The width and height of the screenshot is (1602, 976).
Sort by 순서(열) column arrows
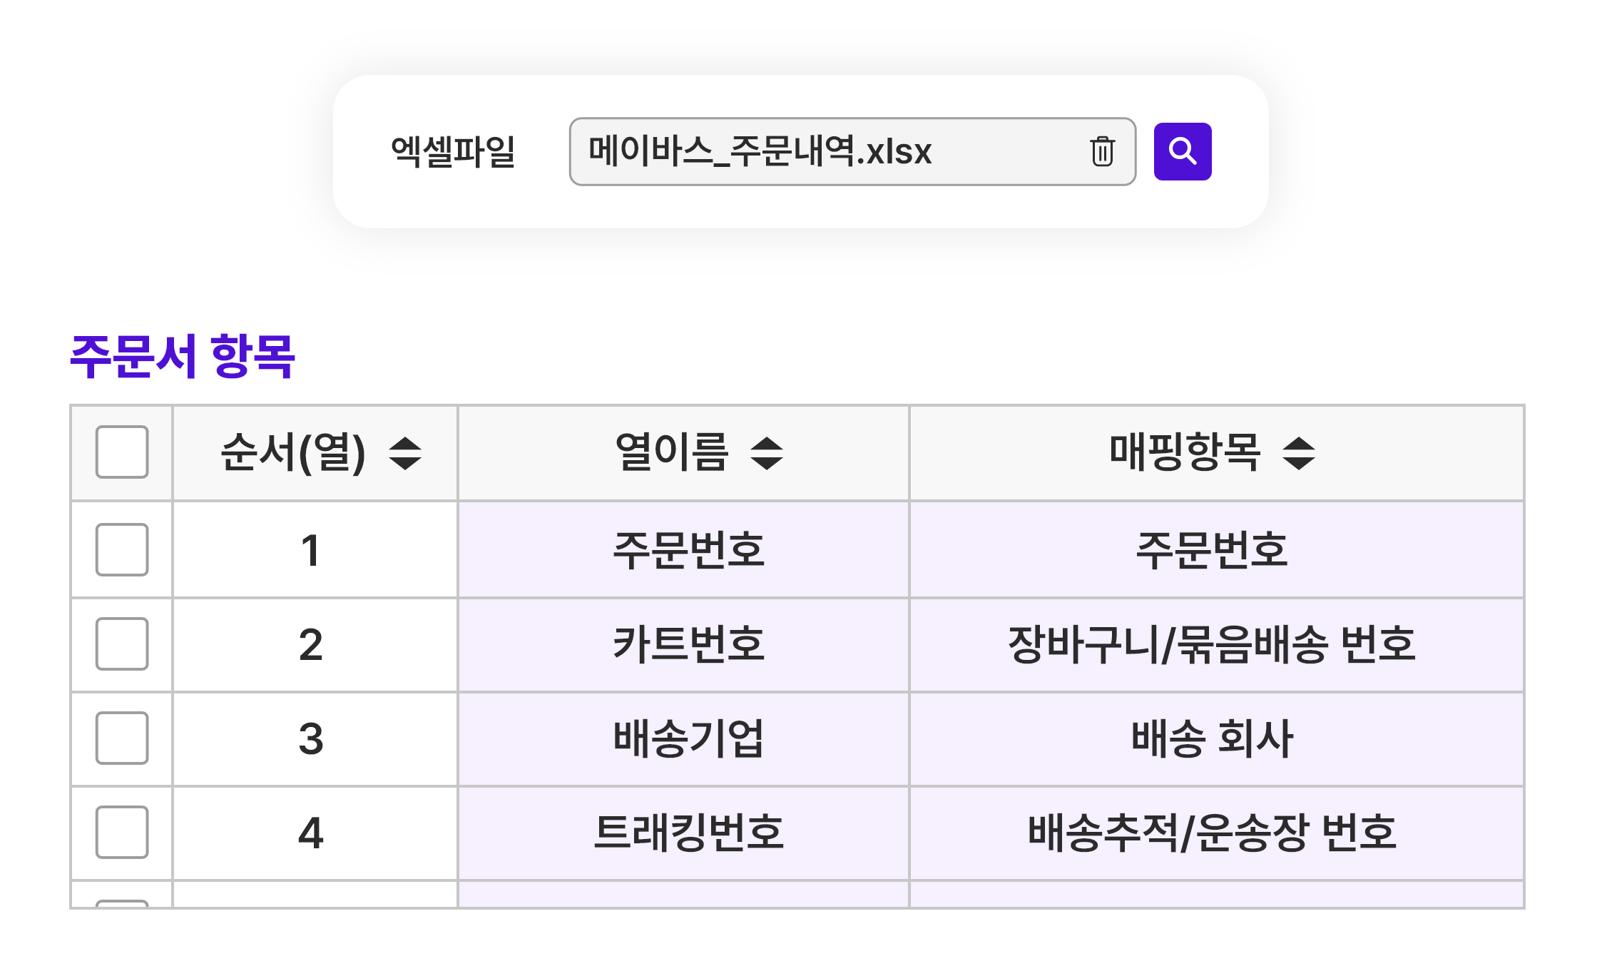405,453
